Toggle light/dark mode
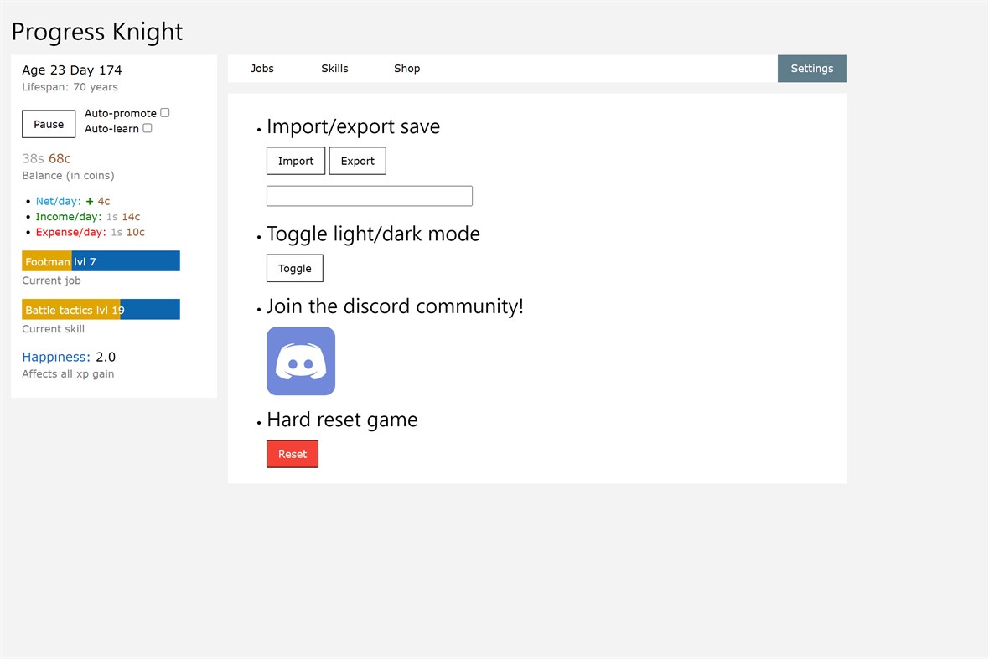The image size is (989, 659). pyautogui.click(x=294, y=268)
